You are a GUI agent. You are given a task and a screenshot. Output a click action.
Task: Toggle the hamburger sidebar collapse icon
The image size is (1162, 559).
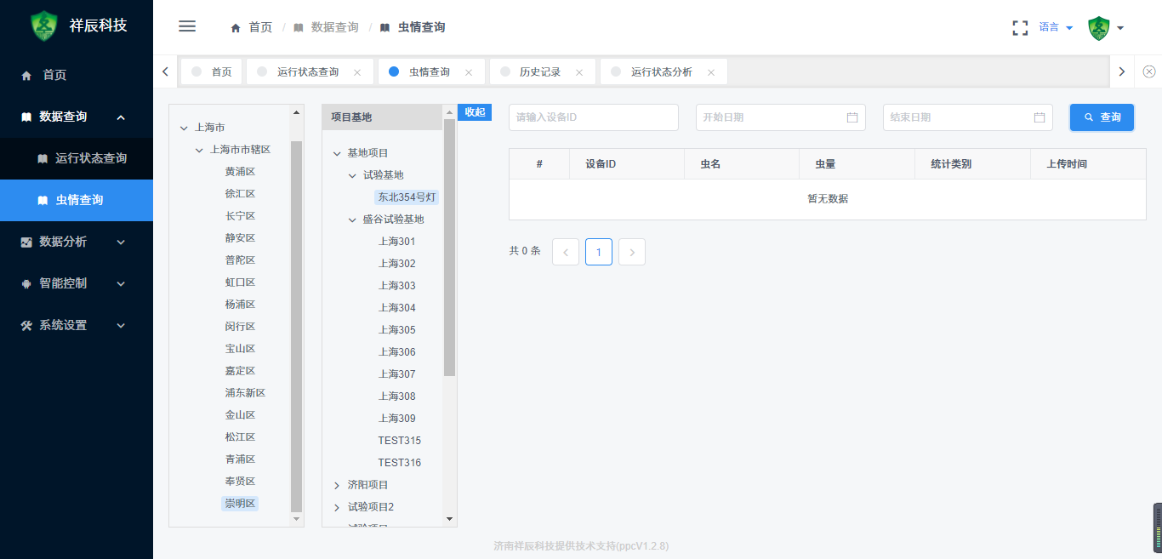point(187,26)
